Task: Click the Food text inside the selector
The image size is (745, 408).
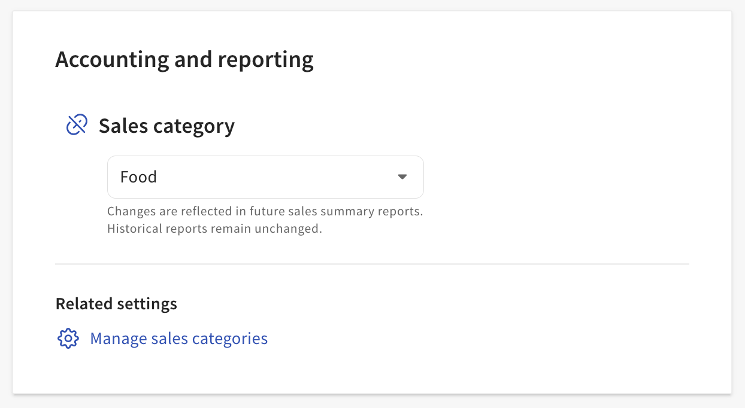Action: pyautogui.click(x=138, y=176)
